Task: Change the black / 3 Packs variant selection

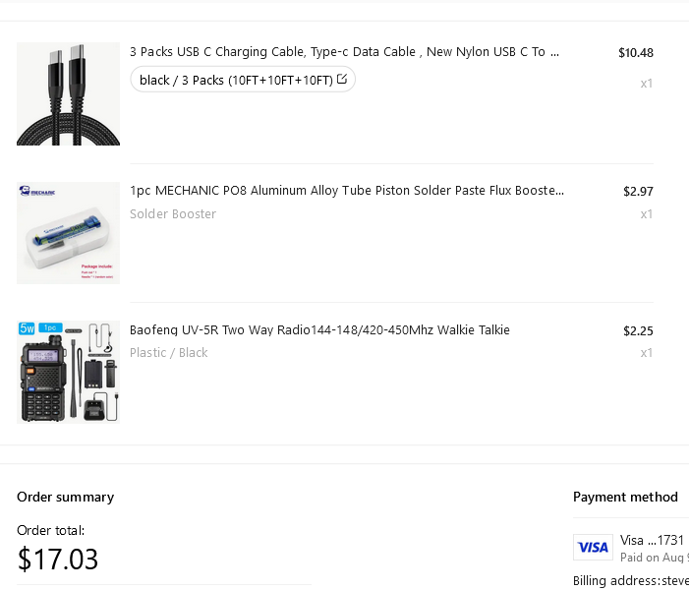Action: pos(243,80)
